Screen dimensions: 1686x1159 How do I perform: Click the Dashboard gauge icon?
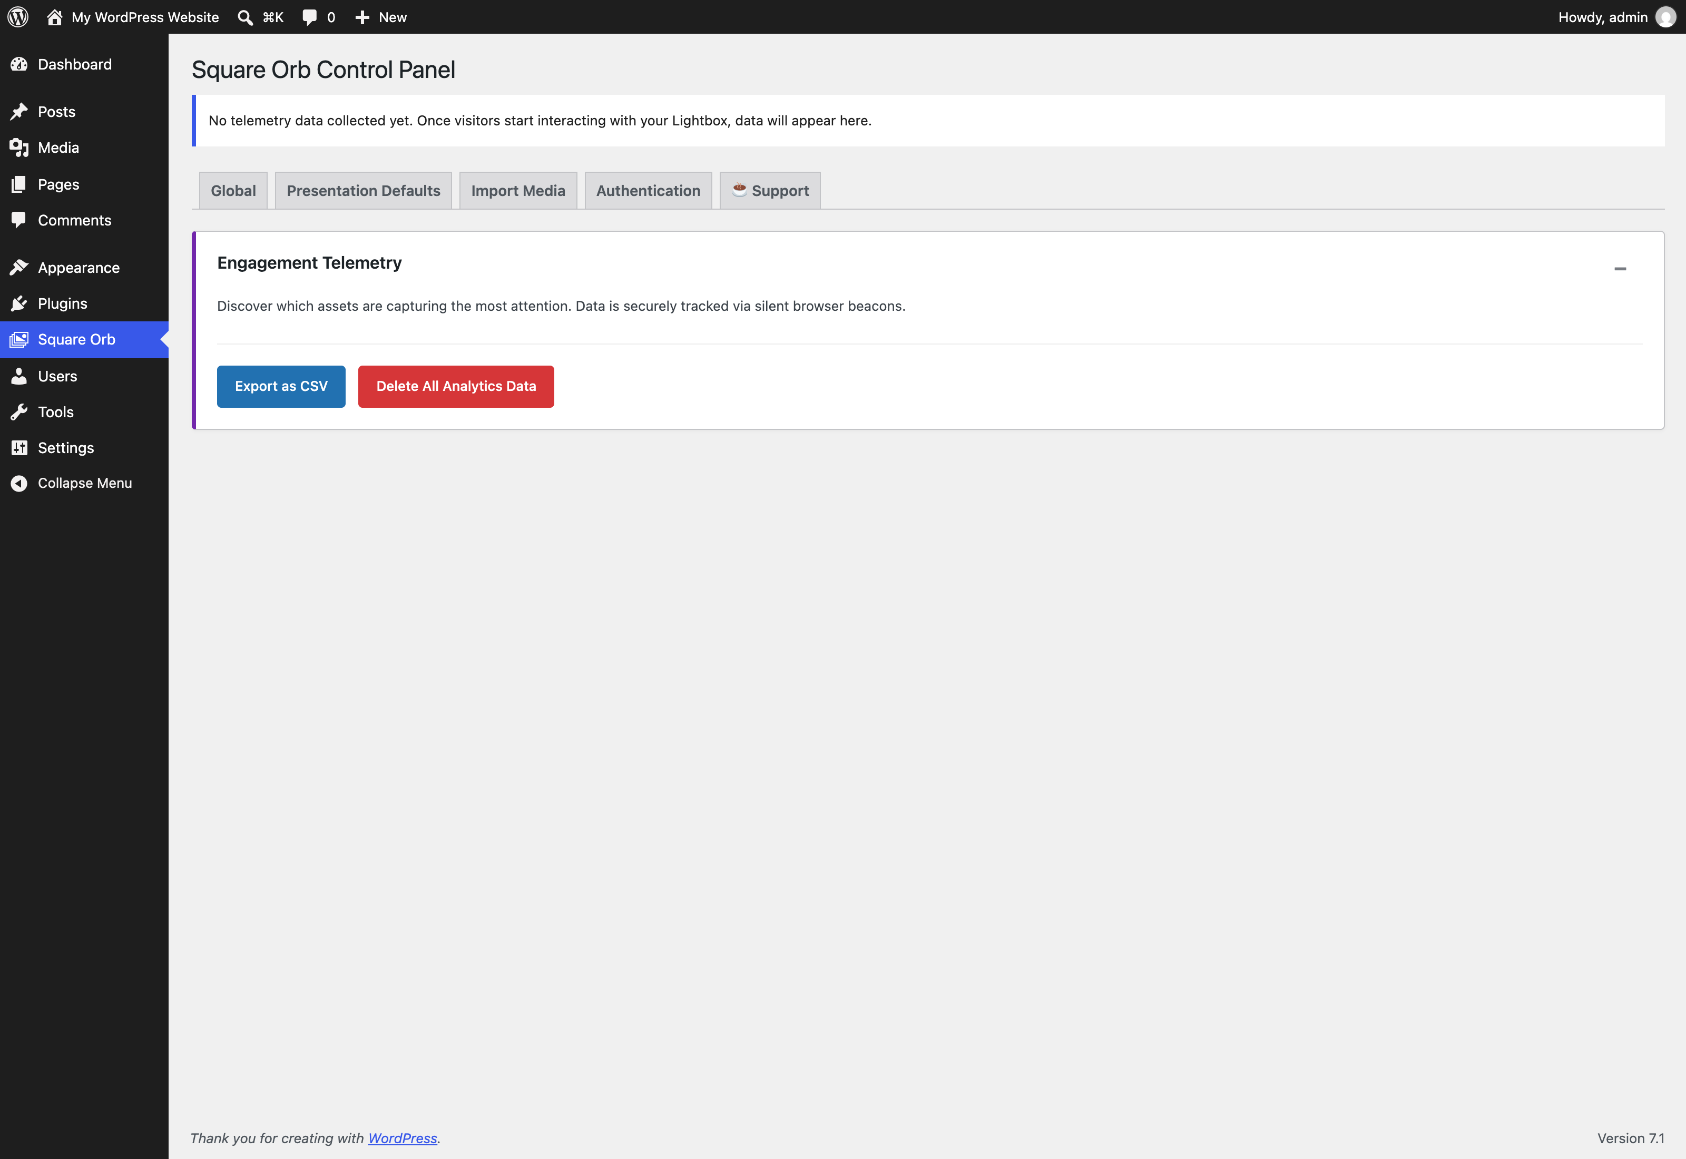coord(19,64)
